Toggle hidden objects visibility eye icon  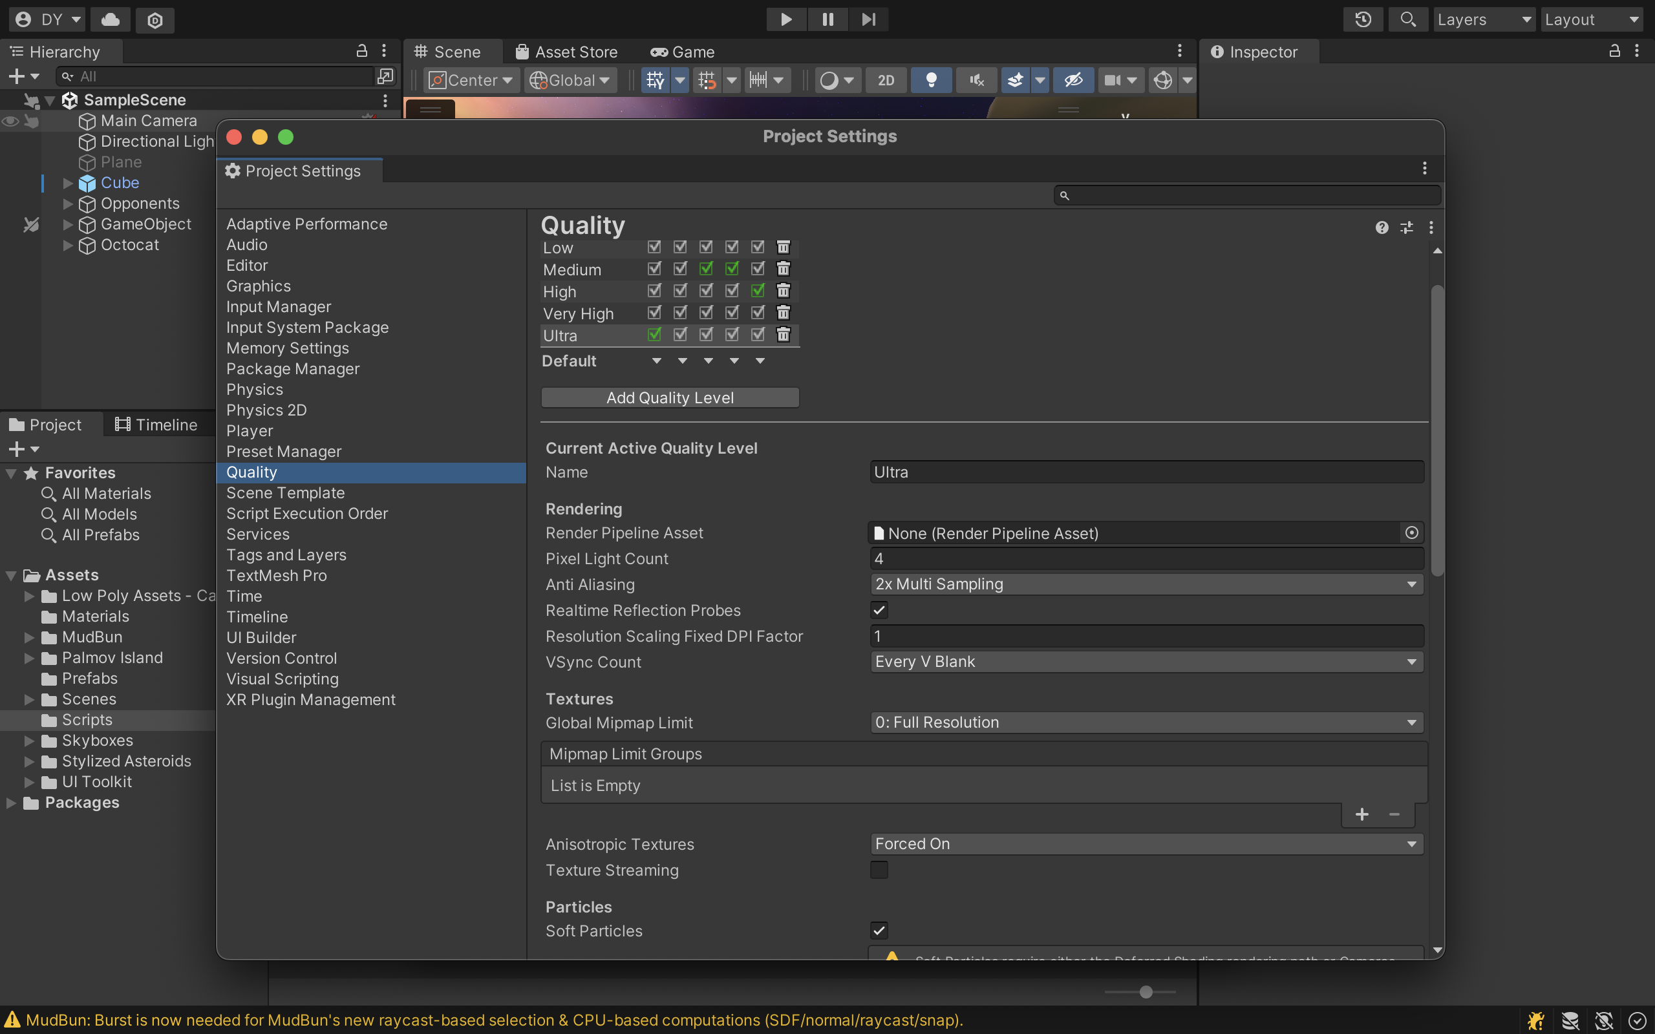coord(1073,80)
